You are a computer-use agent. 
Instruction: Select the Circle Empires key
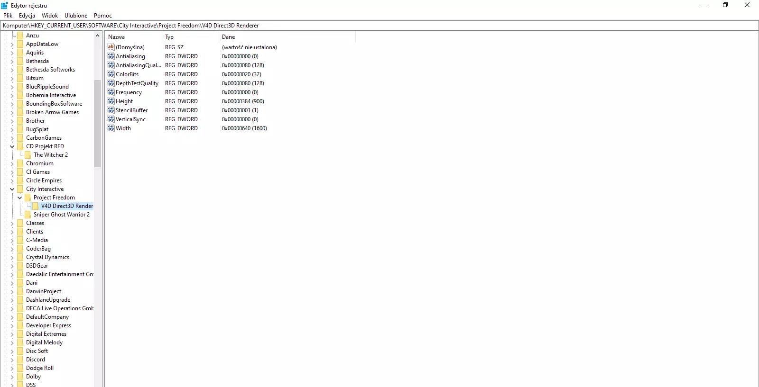click(x=44, y=180)
